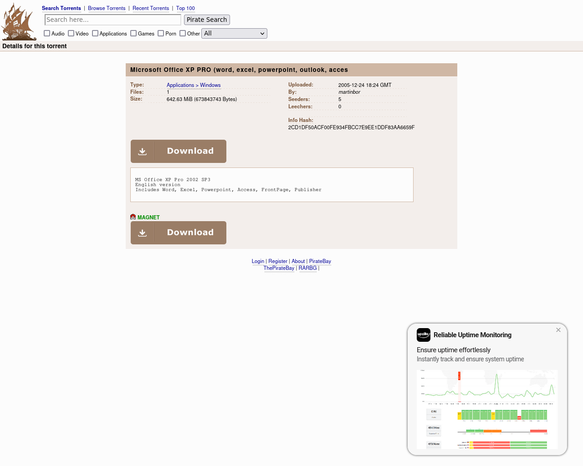Viewport: 583px width, 466px height.
Task: Click the RARBG footer link
Action: point(307,268)
